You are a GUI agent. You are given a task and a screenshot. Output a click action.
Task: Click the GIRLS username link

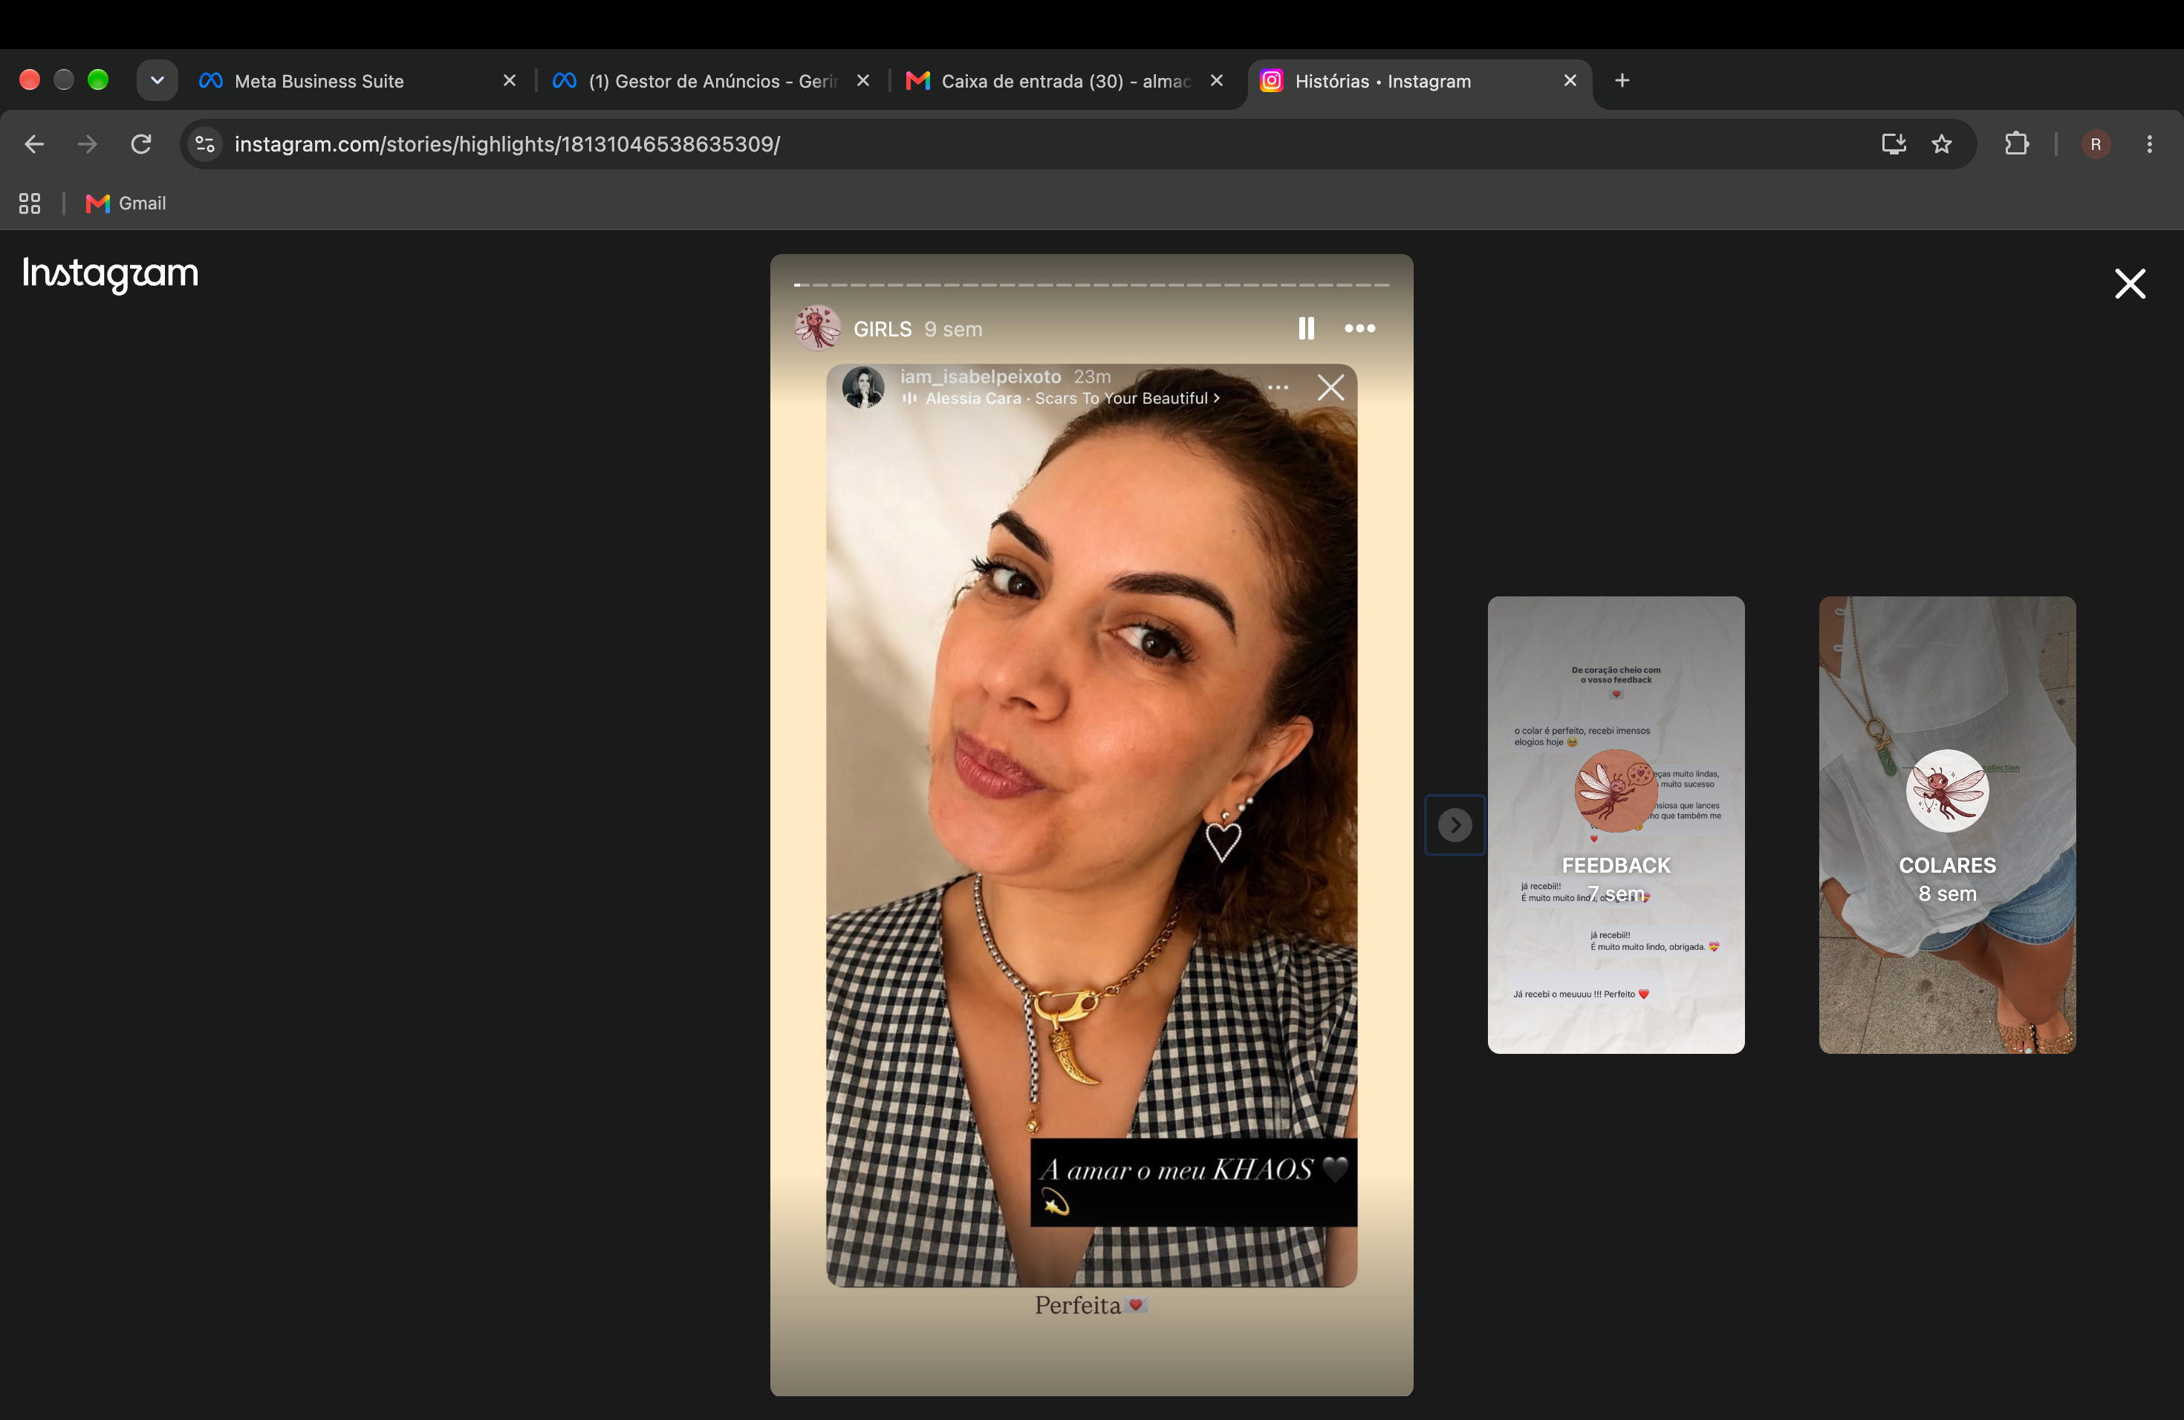click(x=882, y=328)
